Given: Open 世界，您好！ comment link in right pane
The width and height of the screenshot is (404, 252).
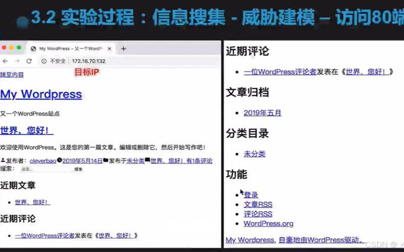Looking at the screenshot, I should pos(368,72).
